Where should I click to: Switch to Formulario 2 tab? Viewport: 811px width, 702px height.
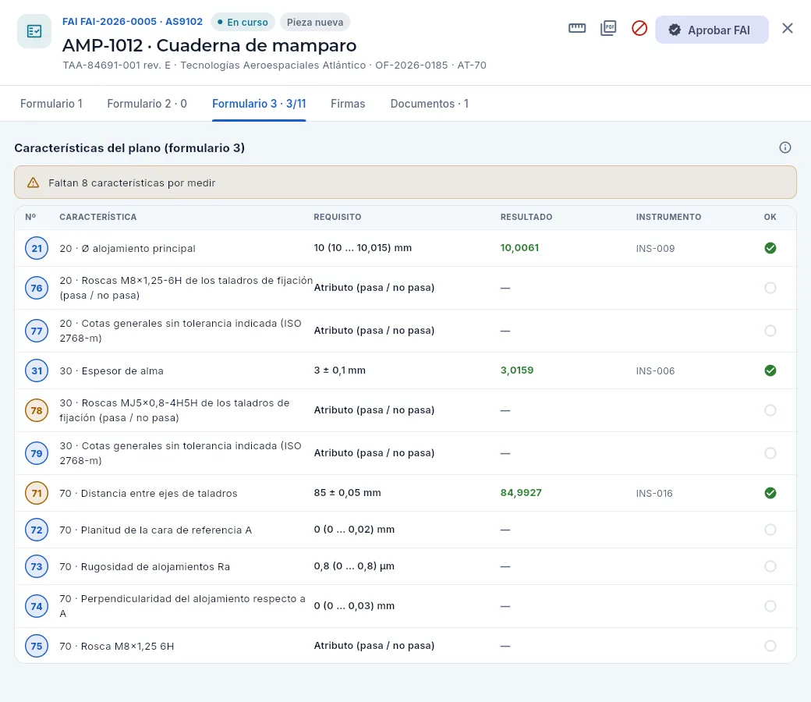[147, 104]
